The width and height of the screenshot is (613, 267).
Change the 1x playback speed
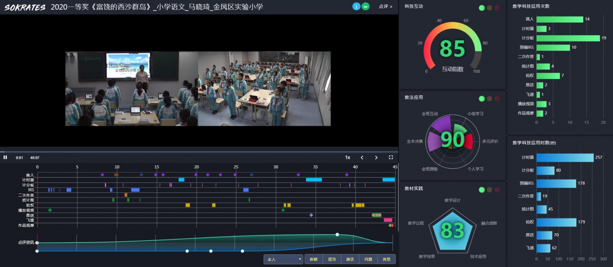coord(347,157)
